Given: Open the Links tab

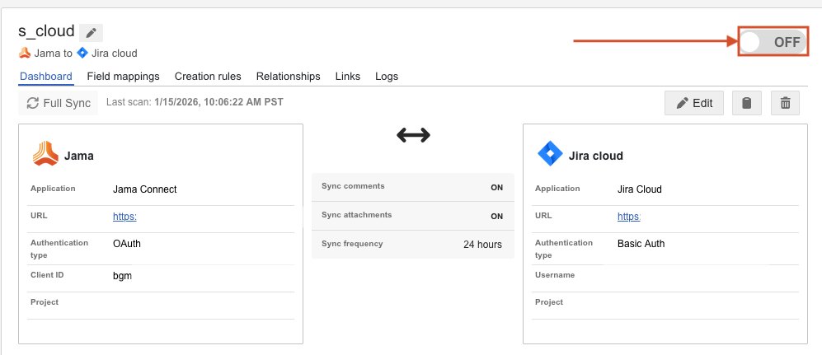Looking at the screenshot, I should [x=348, y=77].
